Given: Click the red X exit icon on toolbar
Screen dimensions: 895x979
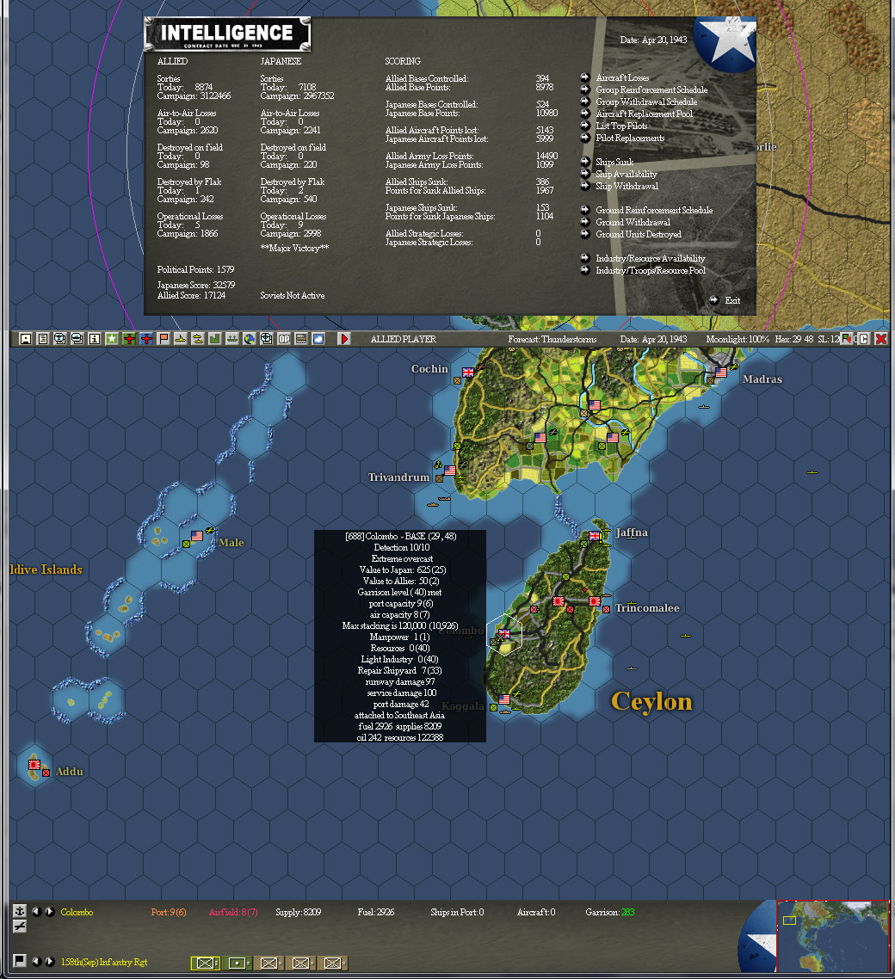Looking at the screenshot, I should (880, 339).
